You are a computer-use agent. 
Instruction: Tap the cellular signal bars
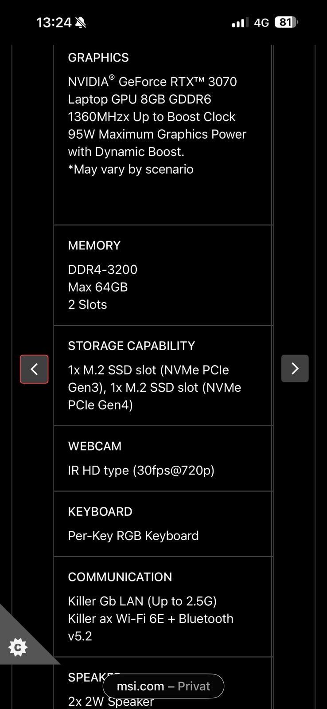pyautogui.click(x=240, y=23)
